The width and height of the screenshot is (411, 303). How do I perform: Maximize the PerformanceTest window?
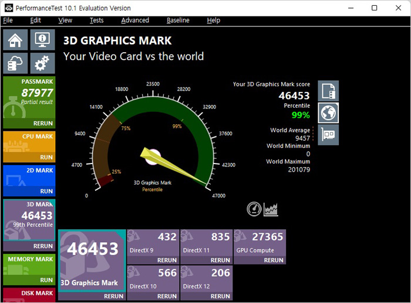coord(375,8)
